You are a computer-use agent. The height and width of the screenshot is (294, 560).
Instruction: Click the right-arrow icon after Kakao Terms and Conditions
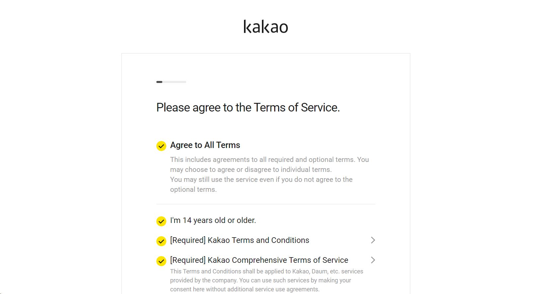373,240
